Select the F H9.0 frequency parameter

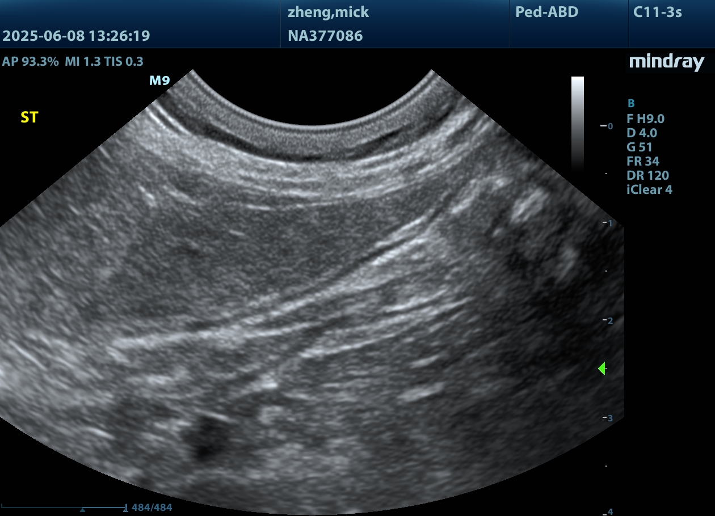tap(645, 119)
